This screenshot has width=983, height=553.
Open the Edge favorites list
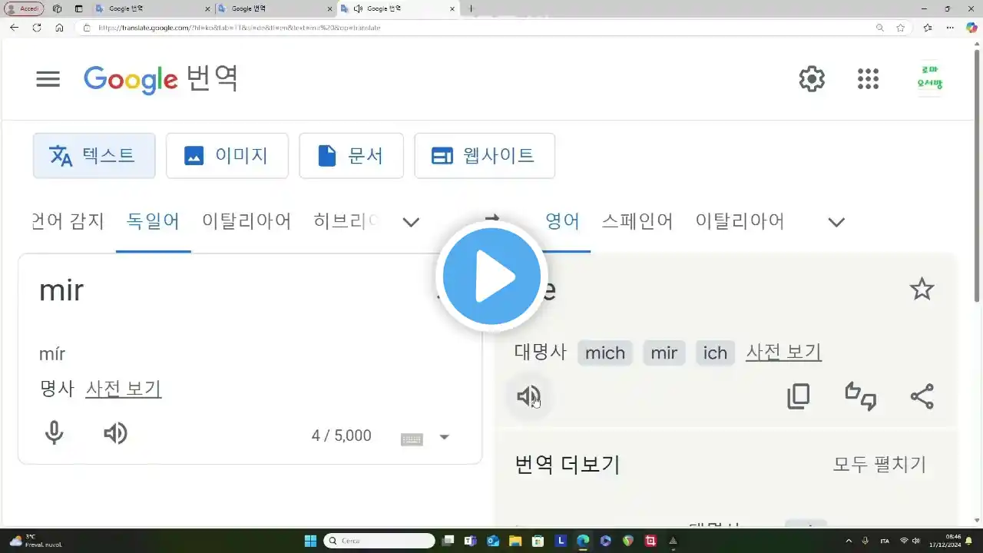928,28
